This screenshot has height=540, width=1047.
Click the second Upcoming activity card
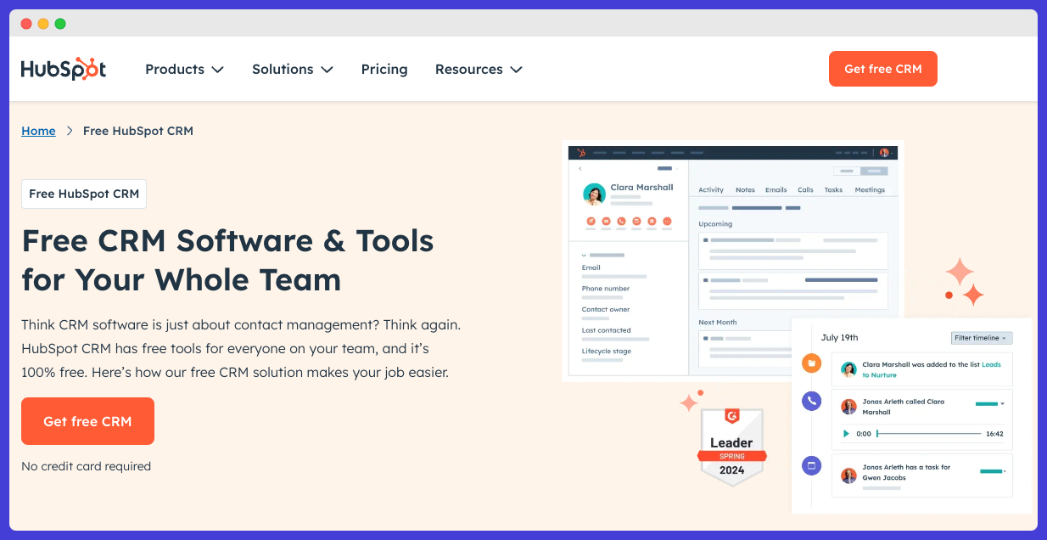[793, 290]
